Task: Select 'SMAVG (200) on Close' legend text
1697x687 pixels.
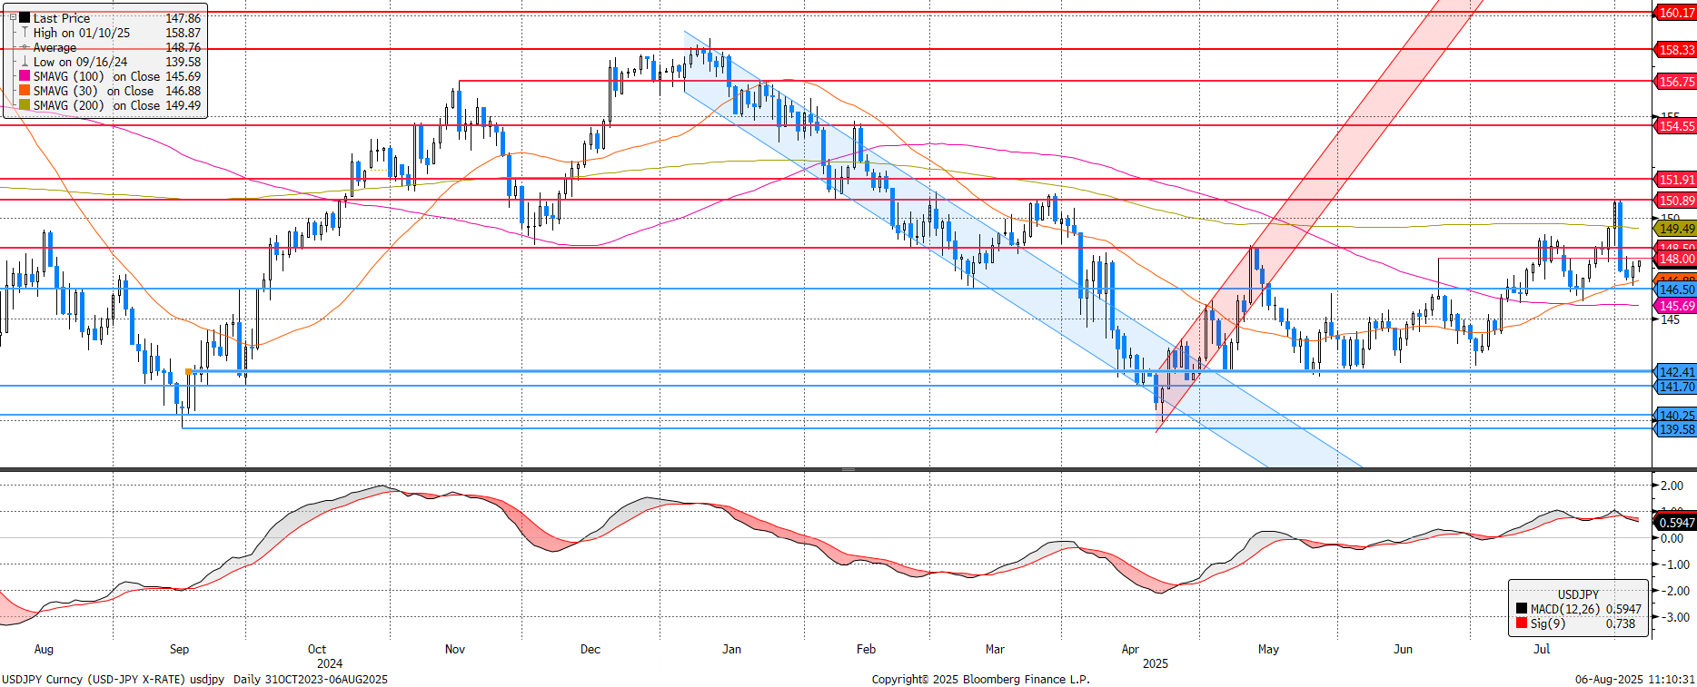Action: pyautogui.click(x=96, y=105)
